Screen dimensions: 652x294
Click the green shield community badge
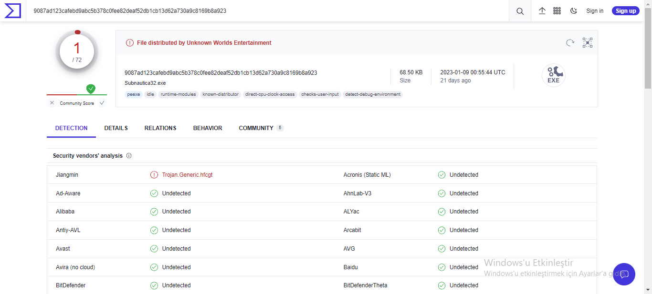91,89
